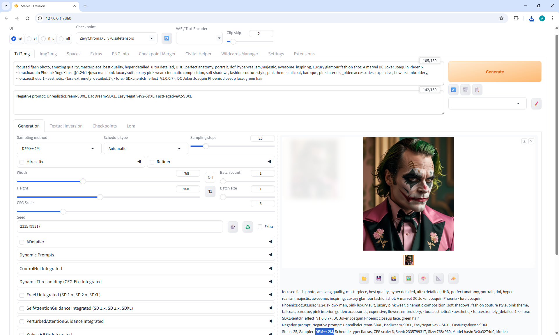The image size is (559, 335).
Task: Click the green recycle reuse seed icon
Action: click(x=247, y=227)
